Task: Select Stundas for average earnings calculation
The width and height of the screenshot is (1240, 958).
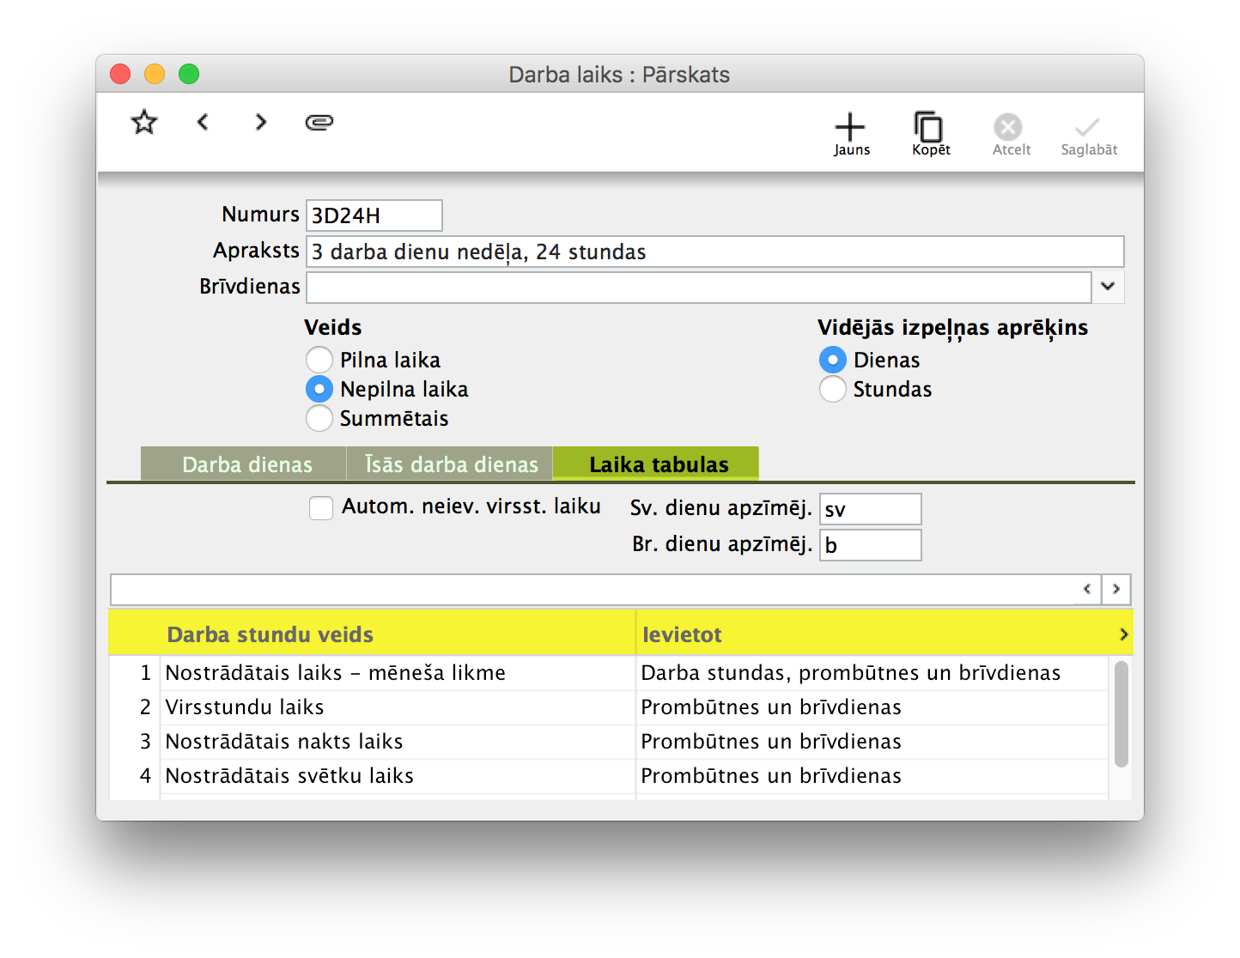Action: [x=832, y=390]
